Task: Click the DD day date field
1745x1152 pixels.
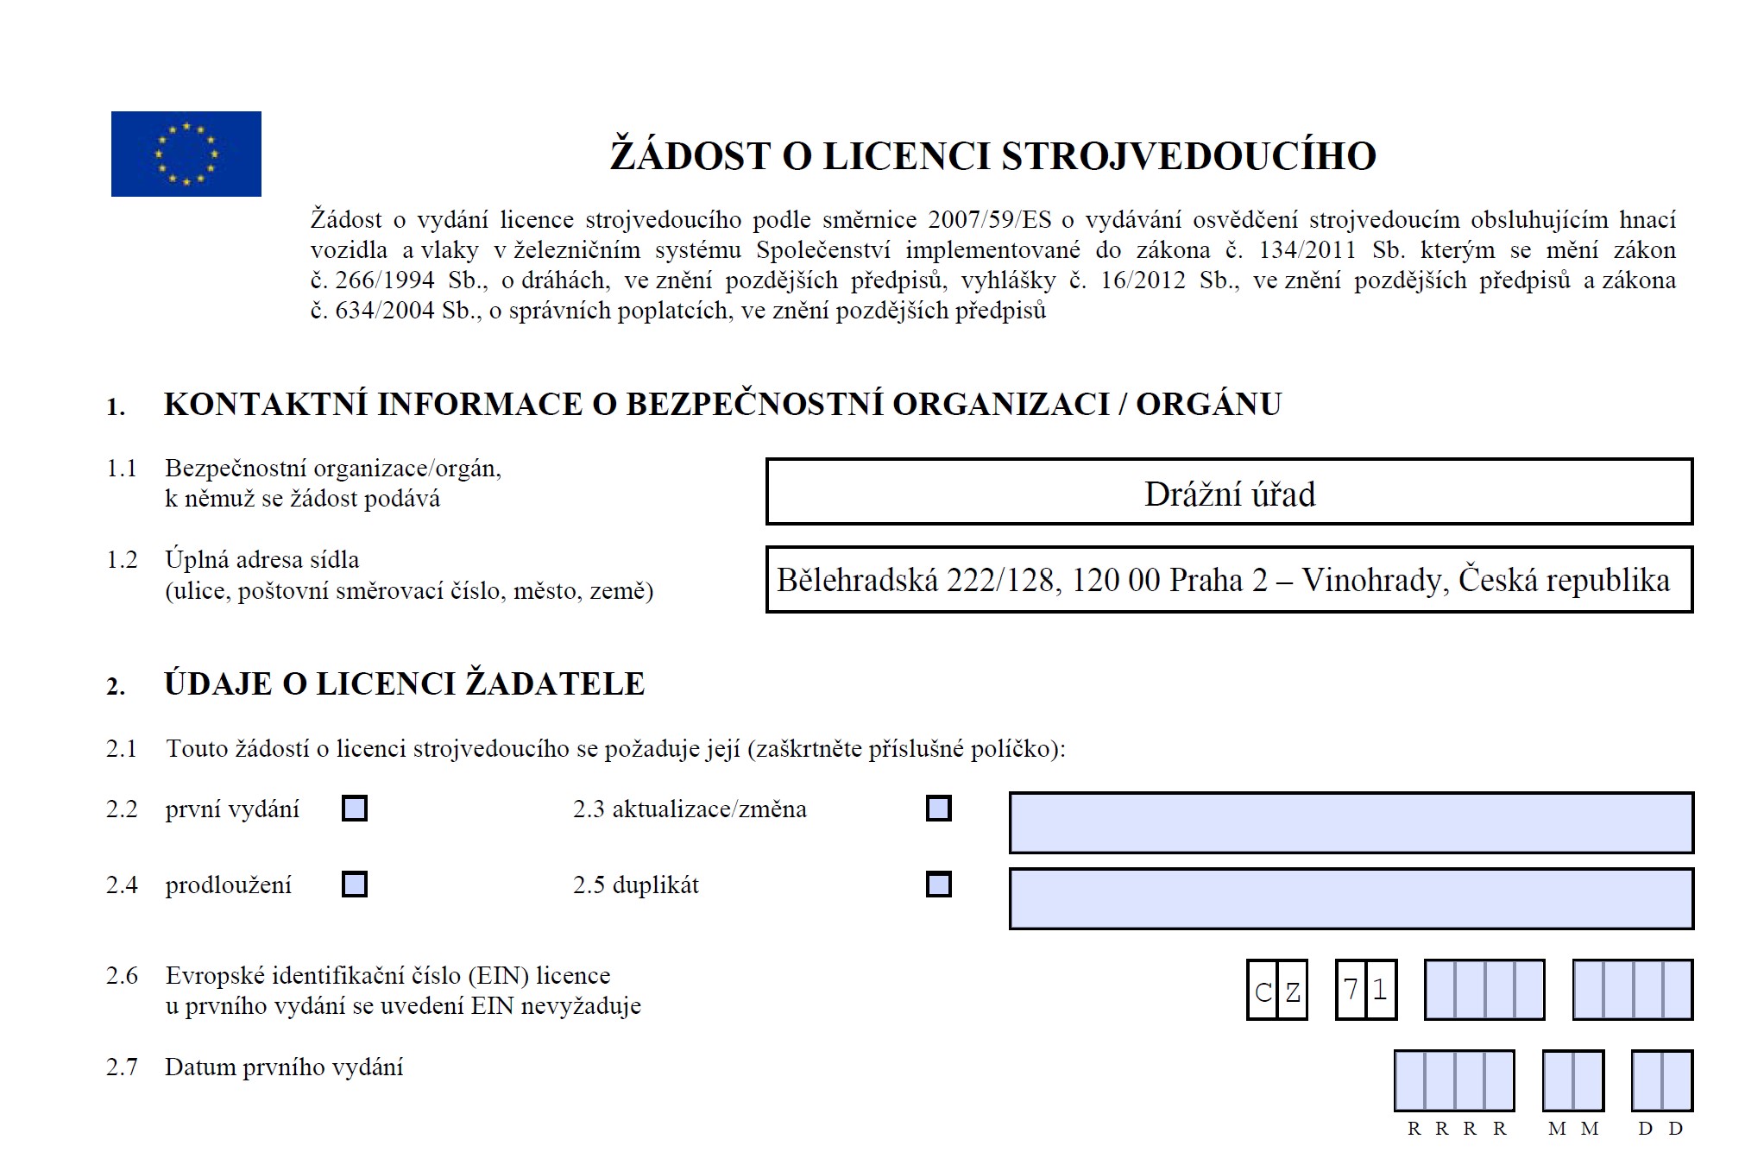Action: tap(1661, 1080)
